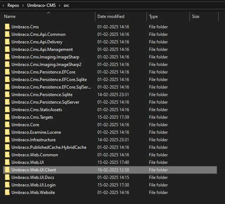The image size is (225, 204).
Task: Click the 16-02-2025 12:58 date for Umbraco.Web.UI.Client
Action: (113, 170)
